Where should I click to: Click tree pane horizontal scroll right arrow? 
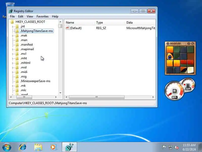(56, 97)
